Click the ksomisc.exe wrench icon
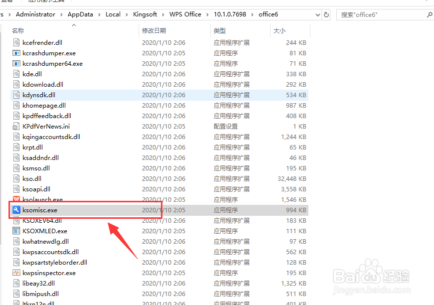The height and width of the screenshot is (305, 434). click(x=16, y=210)
